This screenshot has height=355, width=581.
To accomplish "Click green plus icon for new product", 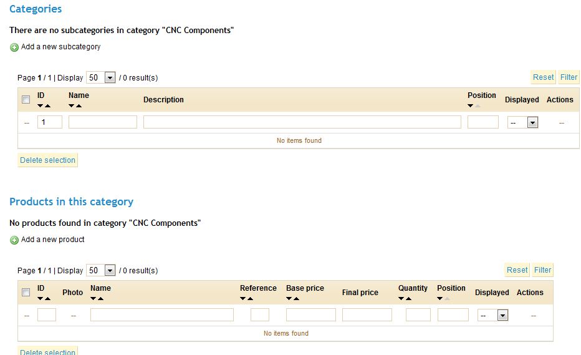I will tap(14, 240).
